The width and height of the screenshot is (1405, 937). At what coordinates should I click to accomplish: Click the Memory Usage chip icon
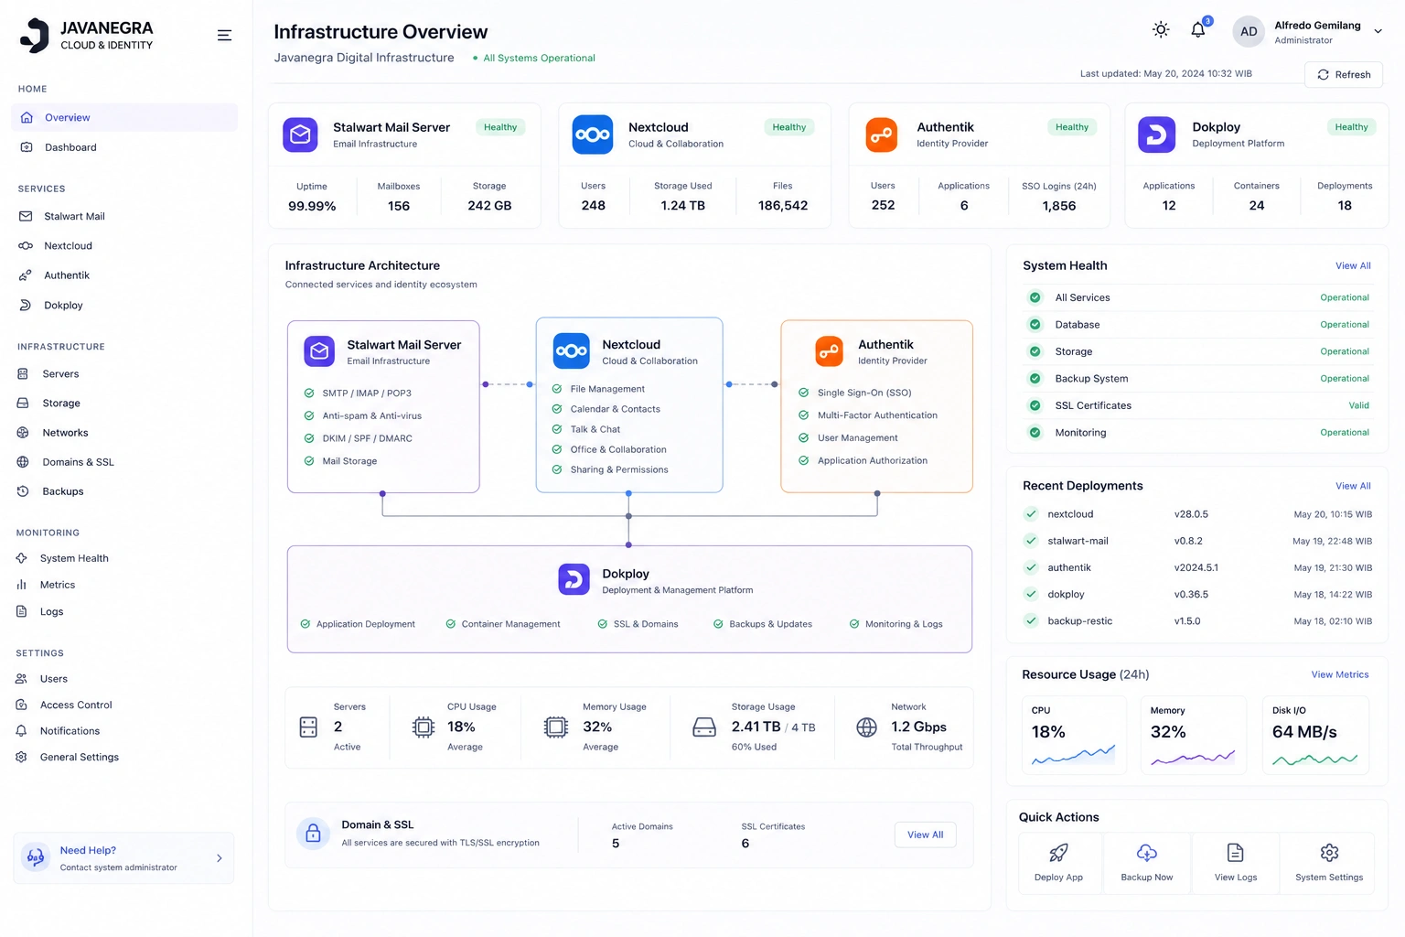(556, 727)
